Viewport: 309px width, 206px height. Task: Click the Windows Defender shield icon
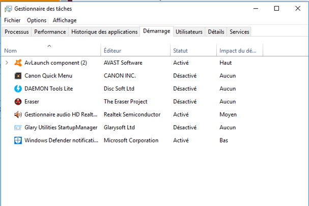point(18,140)
